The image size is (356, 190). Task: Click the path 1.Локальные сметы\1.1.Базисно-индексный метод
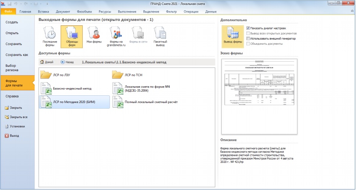pyautogui.click(x=124, y=62)
